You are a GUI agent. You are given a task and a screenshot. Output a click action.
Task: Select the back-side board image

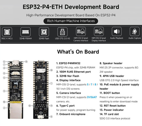click(41, 90)
